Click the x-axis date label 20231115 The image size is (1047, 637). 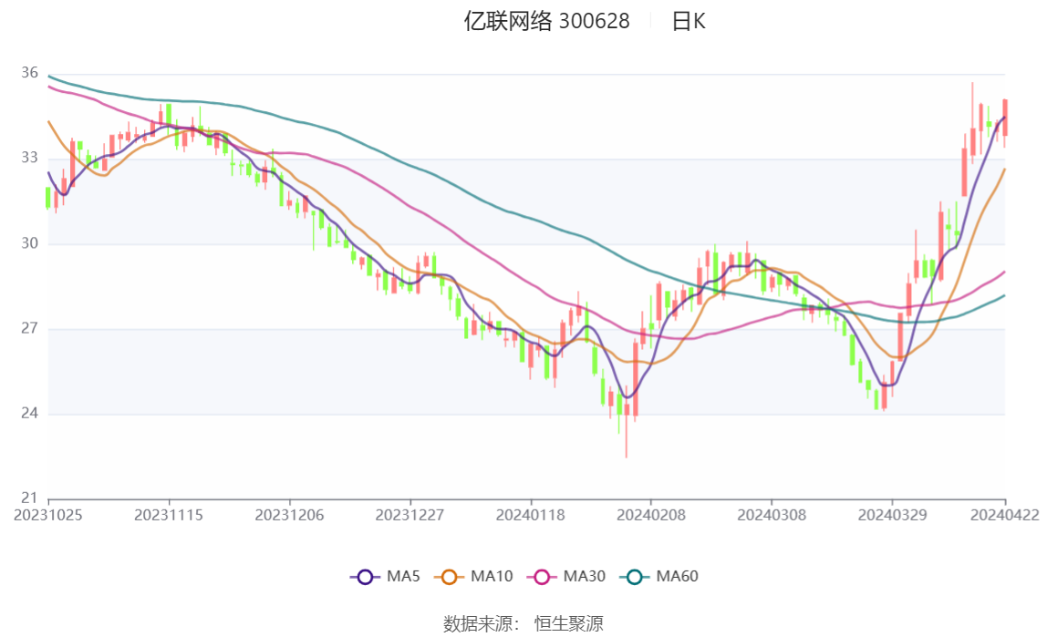click(168, 515)
